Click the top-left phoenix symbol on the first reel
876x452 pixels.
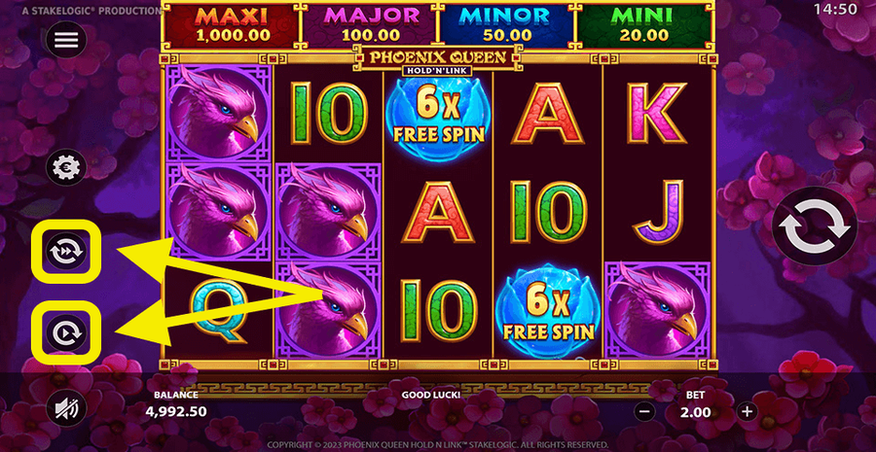click(218, 114)
